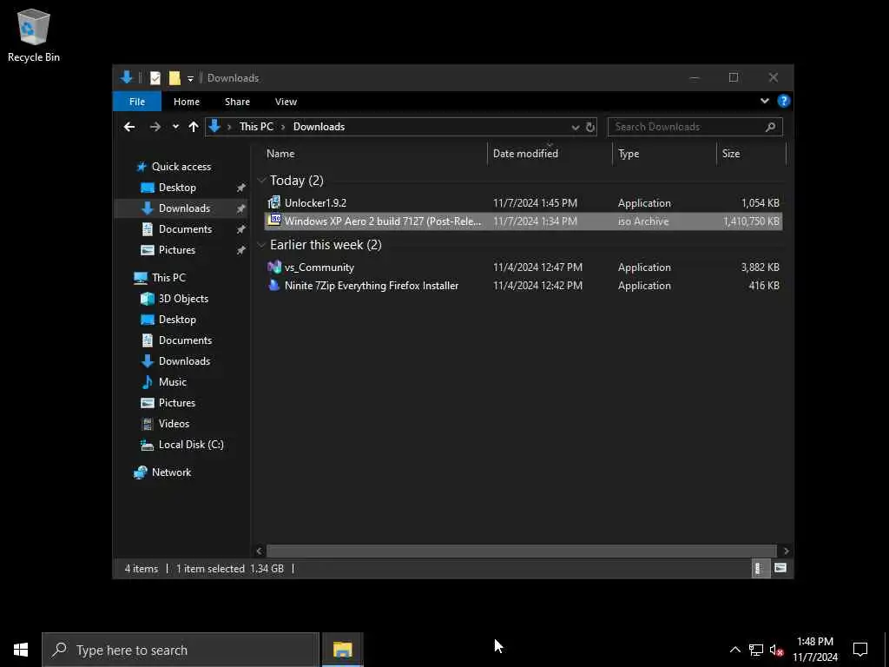Image resolution: width=889 pixels, height=667 pixels.
Task: Open the Customize Quick Access Toolbar dropdown
Action: [x=190, y=78]
